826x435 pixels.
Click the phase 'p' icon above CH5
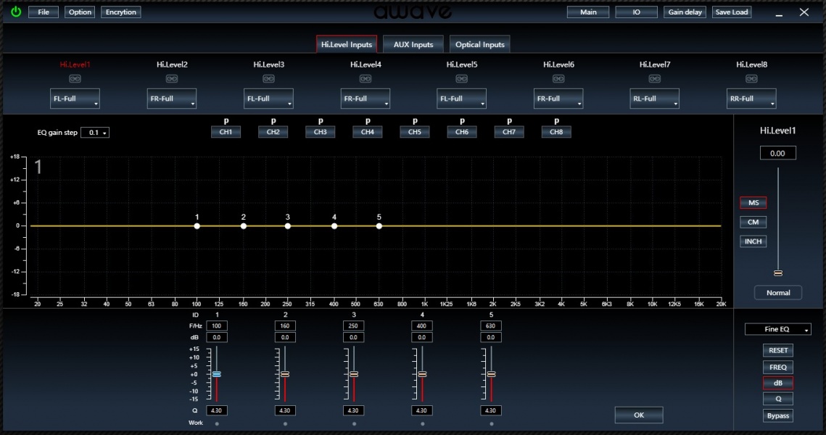coord(415,121)
